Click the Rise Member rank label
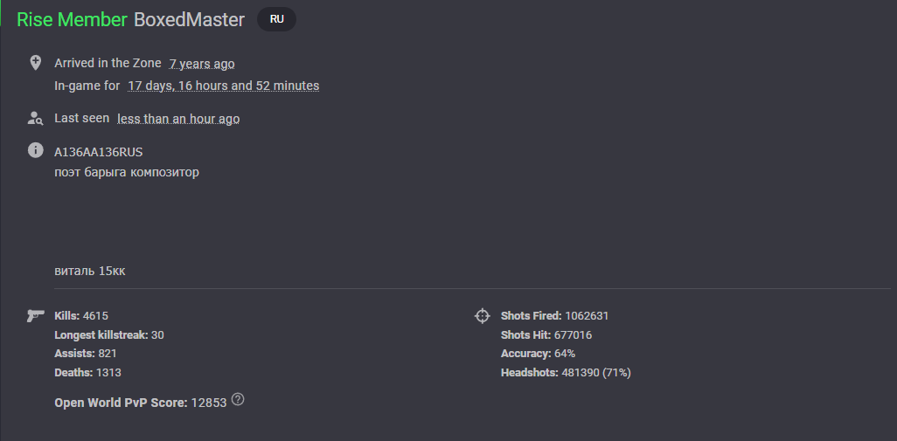 pyautogui.click(x=72, y=19)
